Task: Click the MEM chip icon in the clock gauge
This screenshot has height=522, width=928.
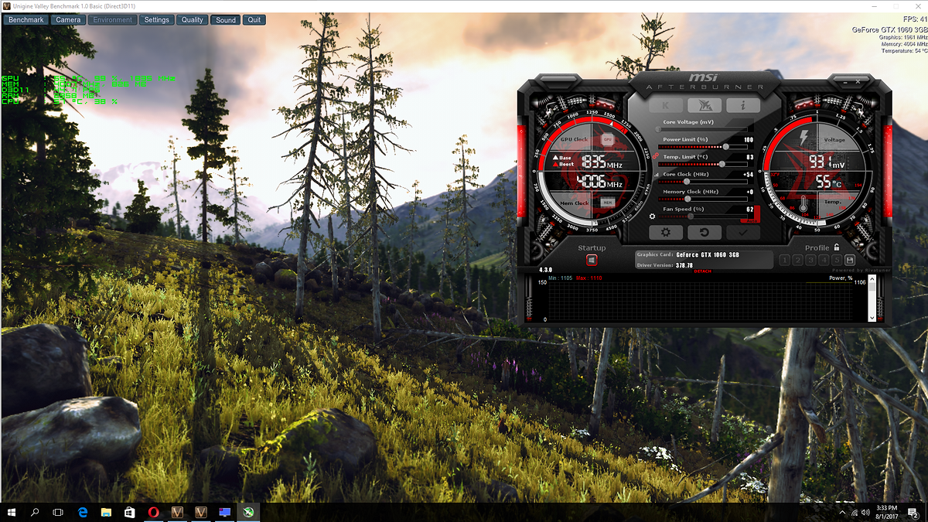Action: [608, 203]
